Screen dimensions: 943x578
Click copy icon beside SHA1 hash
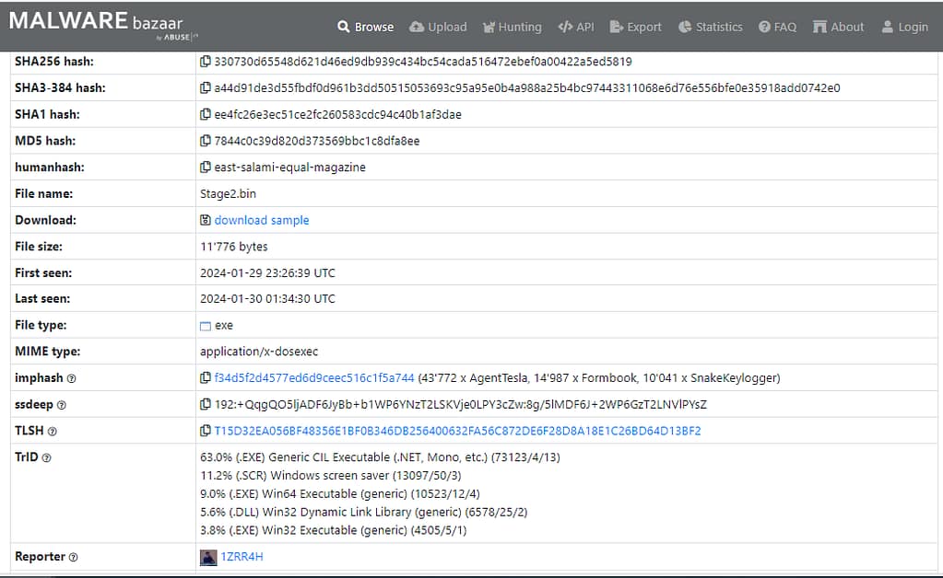(206, 115)
